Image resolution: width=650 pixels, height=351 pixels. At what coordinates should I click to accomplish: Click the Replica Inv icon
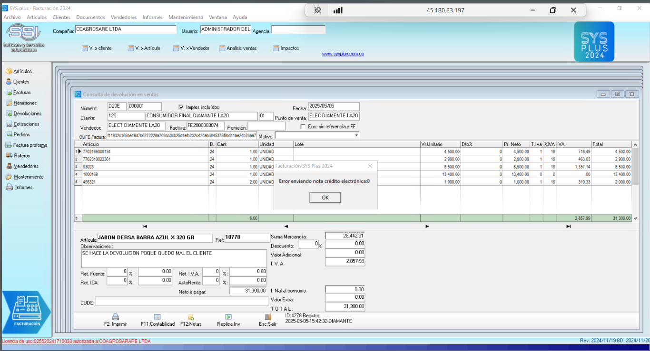click(x=228, y=317)
